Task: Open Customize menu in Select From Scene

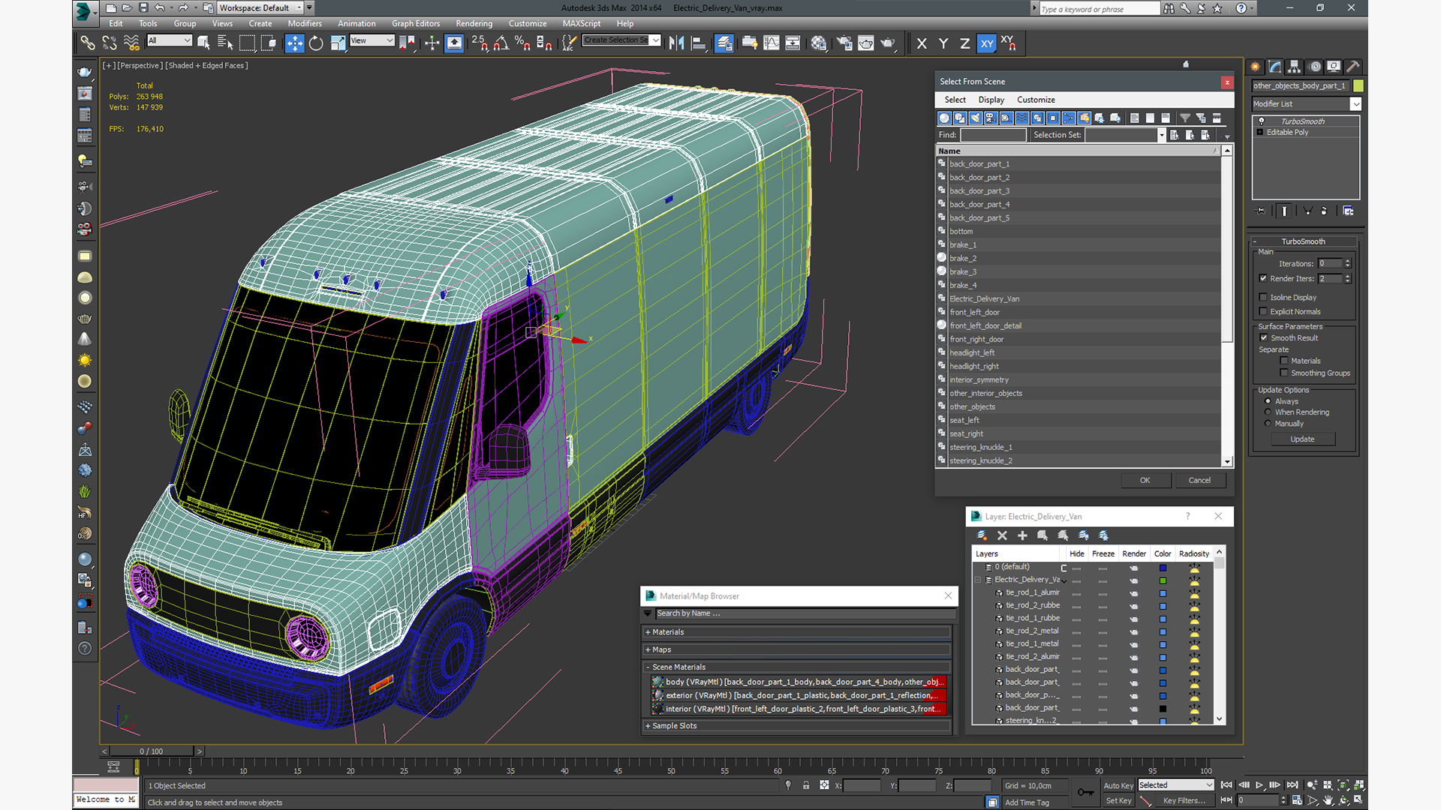Action: click(1036, 100)
